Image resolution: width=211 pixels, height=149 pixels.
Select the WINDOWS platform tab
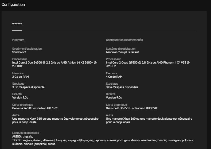17,24
